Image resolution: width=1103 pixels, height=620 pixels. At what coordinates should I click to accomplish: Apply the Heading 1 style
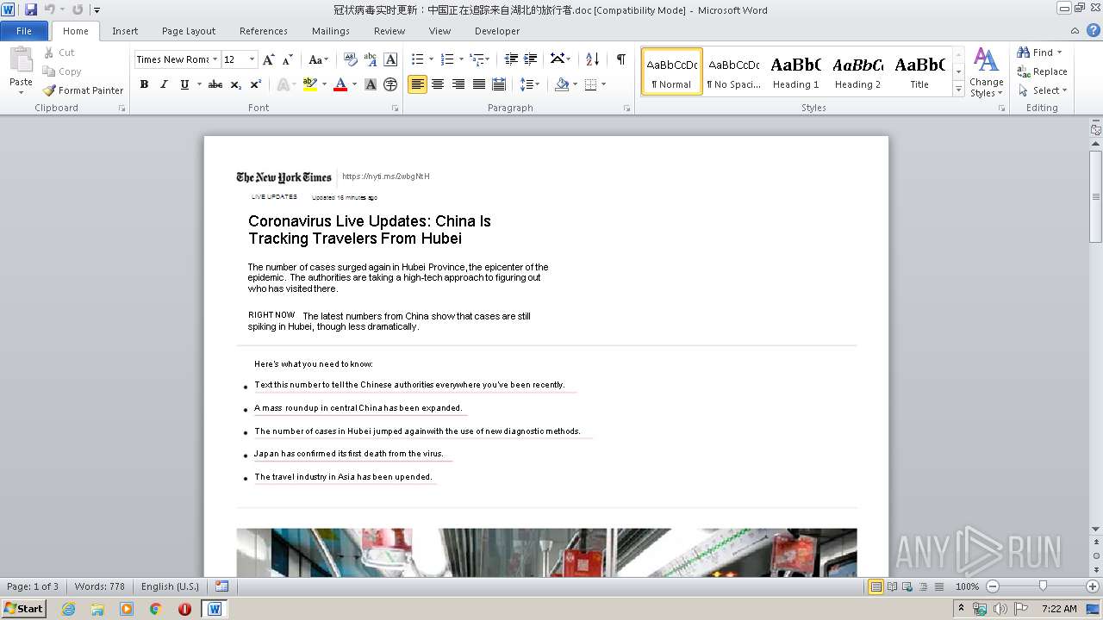(796, 71)
